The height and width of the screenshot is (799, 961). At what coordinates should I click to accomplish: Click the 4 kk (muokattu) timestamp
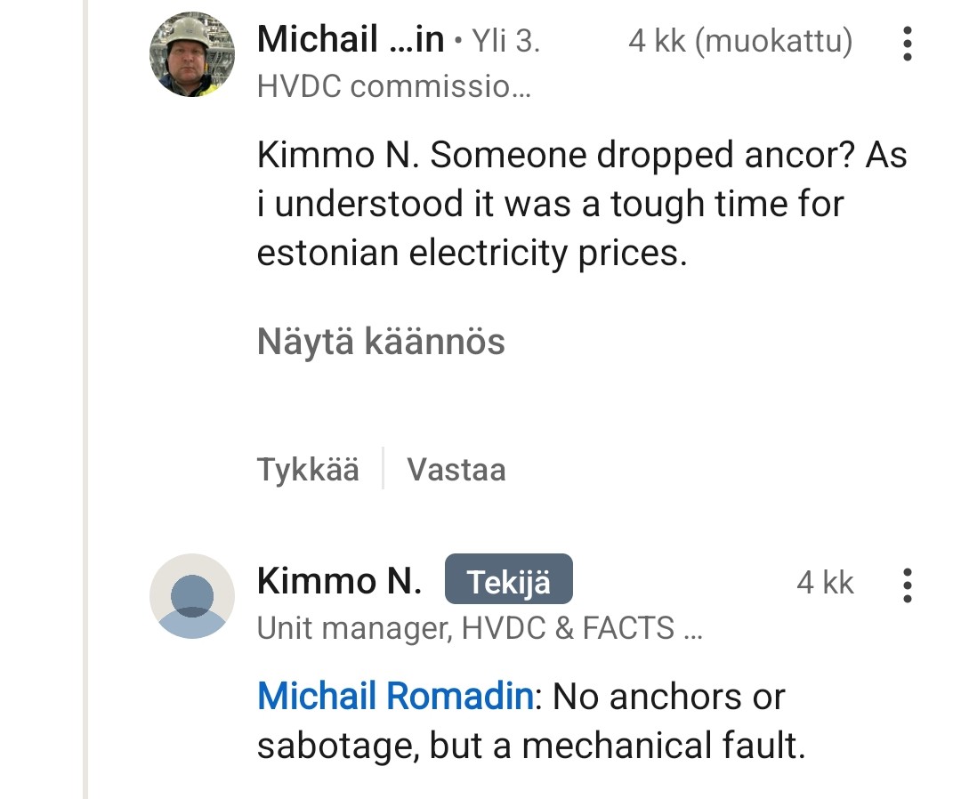pyautogui.click(x=739, y=41)
